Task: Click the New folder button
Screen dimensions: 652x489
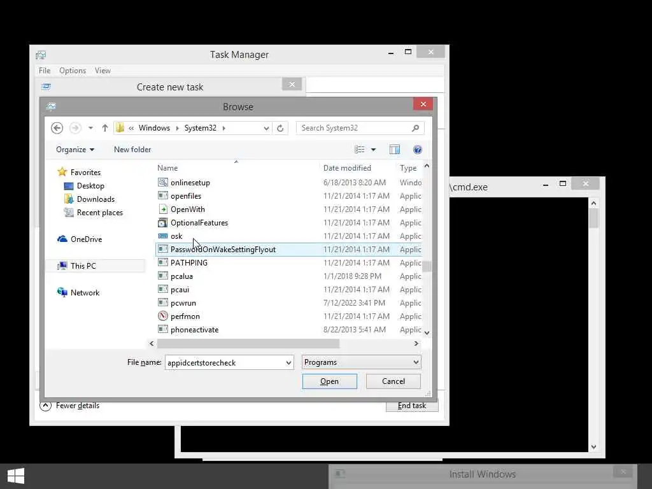Action: point(132,150)
